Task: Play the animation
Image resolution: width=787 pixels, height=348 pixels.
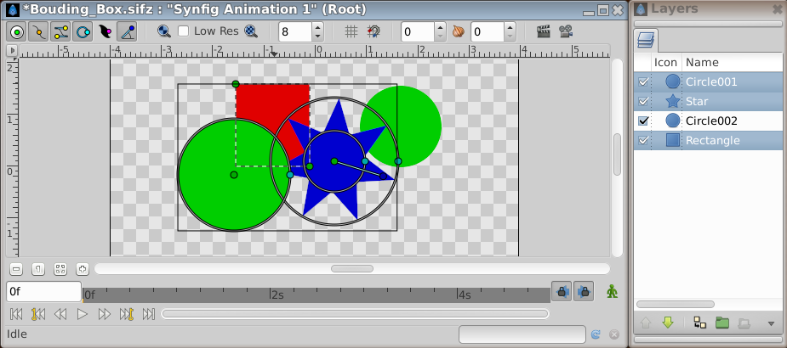Action: (83, 314)
